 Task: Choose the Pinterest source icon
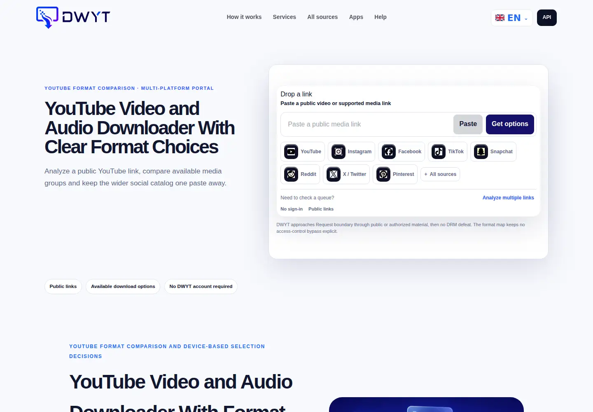383,174
